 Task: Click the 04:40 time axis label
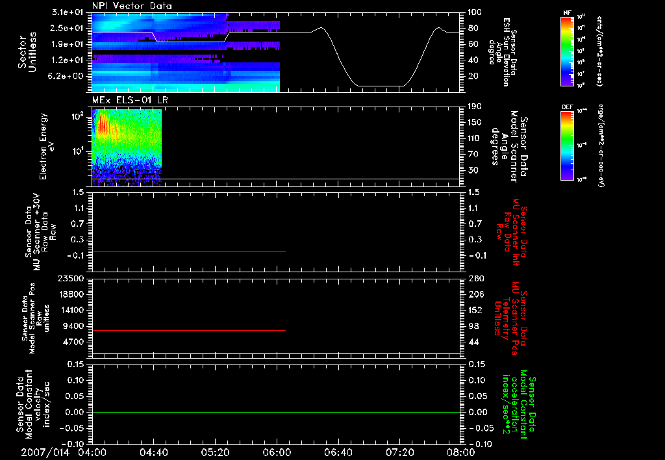[x=153, y=453]
